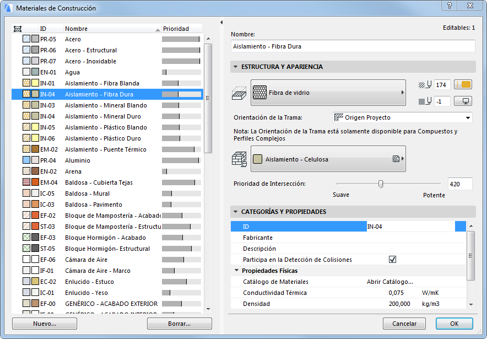This screenshot has height=339, width=487.
Task: Click the Fabricante property row
Action: tap(349, 238)
